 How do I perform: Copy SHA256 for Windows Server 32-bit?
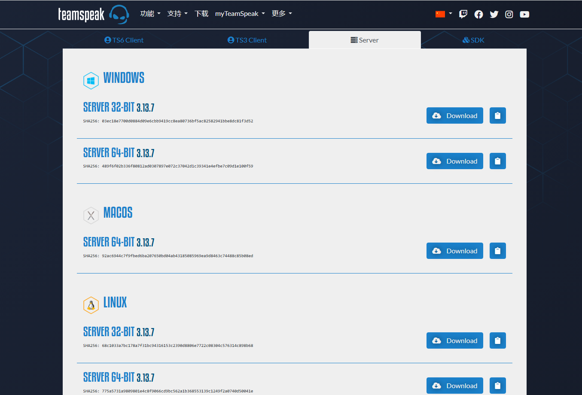point(497,115)
